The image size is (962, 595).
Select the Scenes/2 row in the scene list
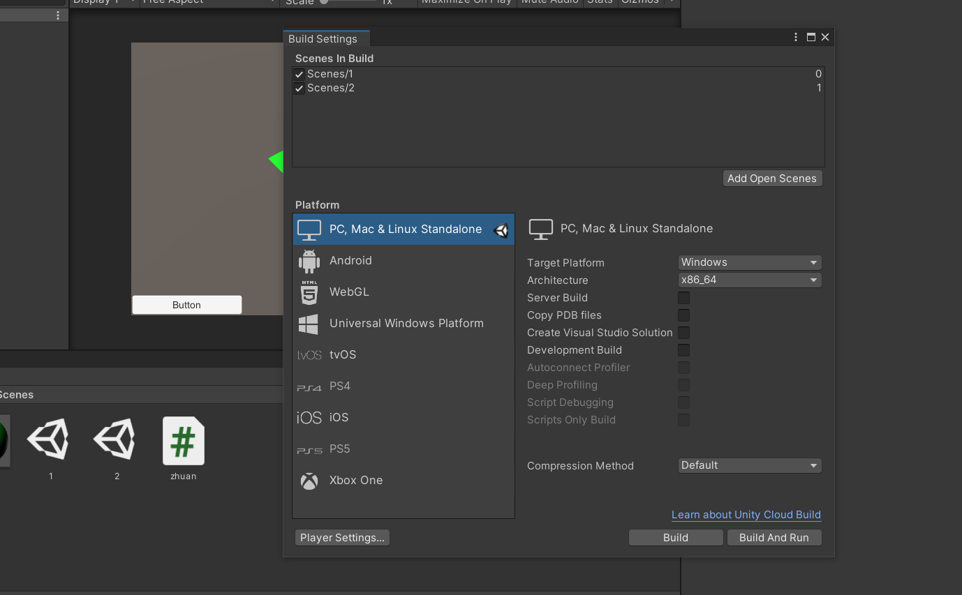click(x=558, y=88)
